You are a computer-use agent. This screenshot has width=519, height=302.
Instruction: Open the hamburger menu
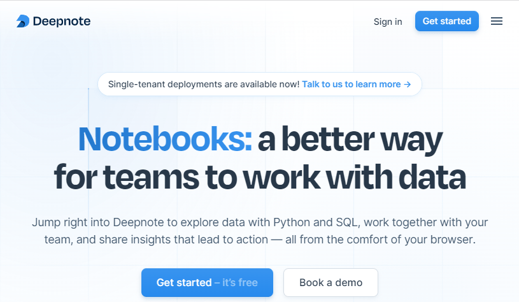[x=497, y=21]
